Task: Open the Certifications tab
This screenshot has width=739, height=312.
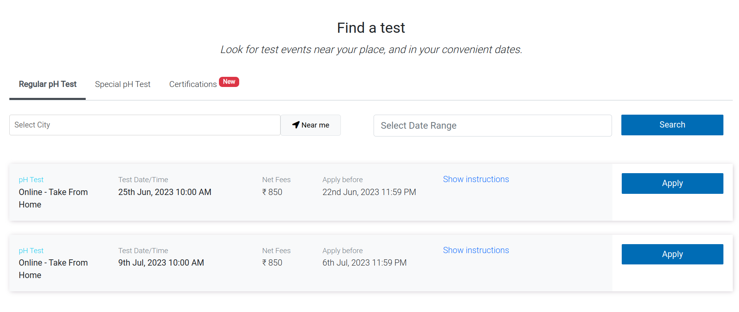Action: pos(193,84)
